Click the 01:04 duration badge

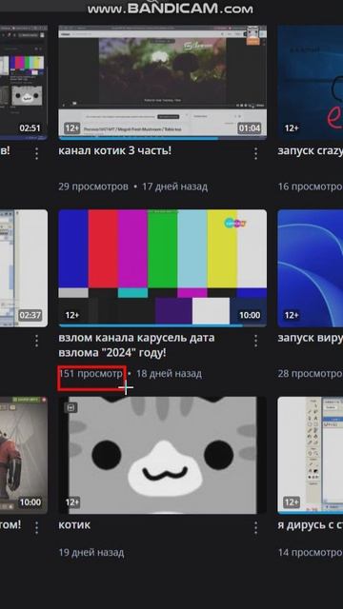point(250,128)
